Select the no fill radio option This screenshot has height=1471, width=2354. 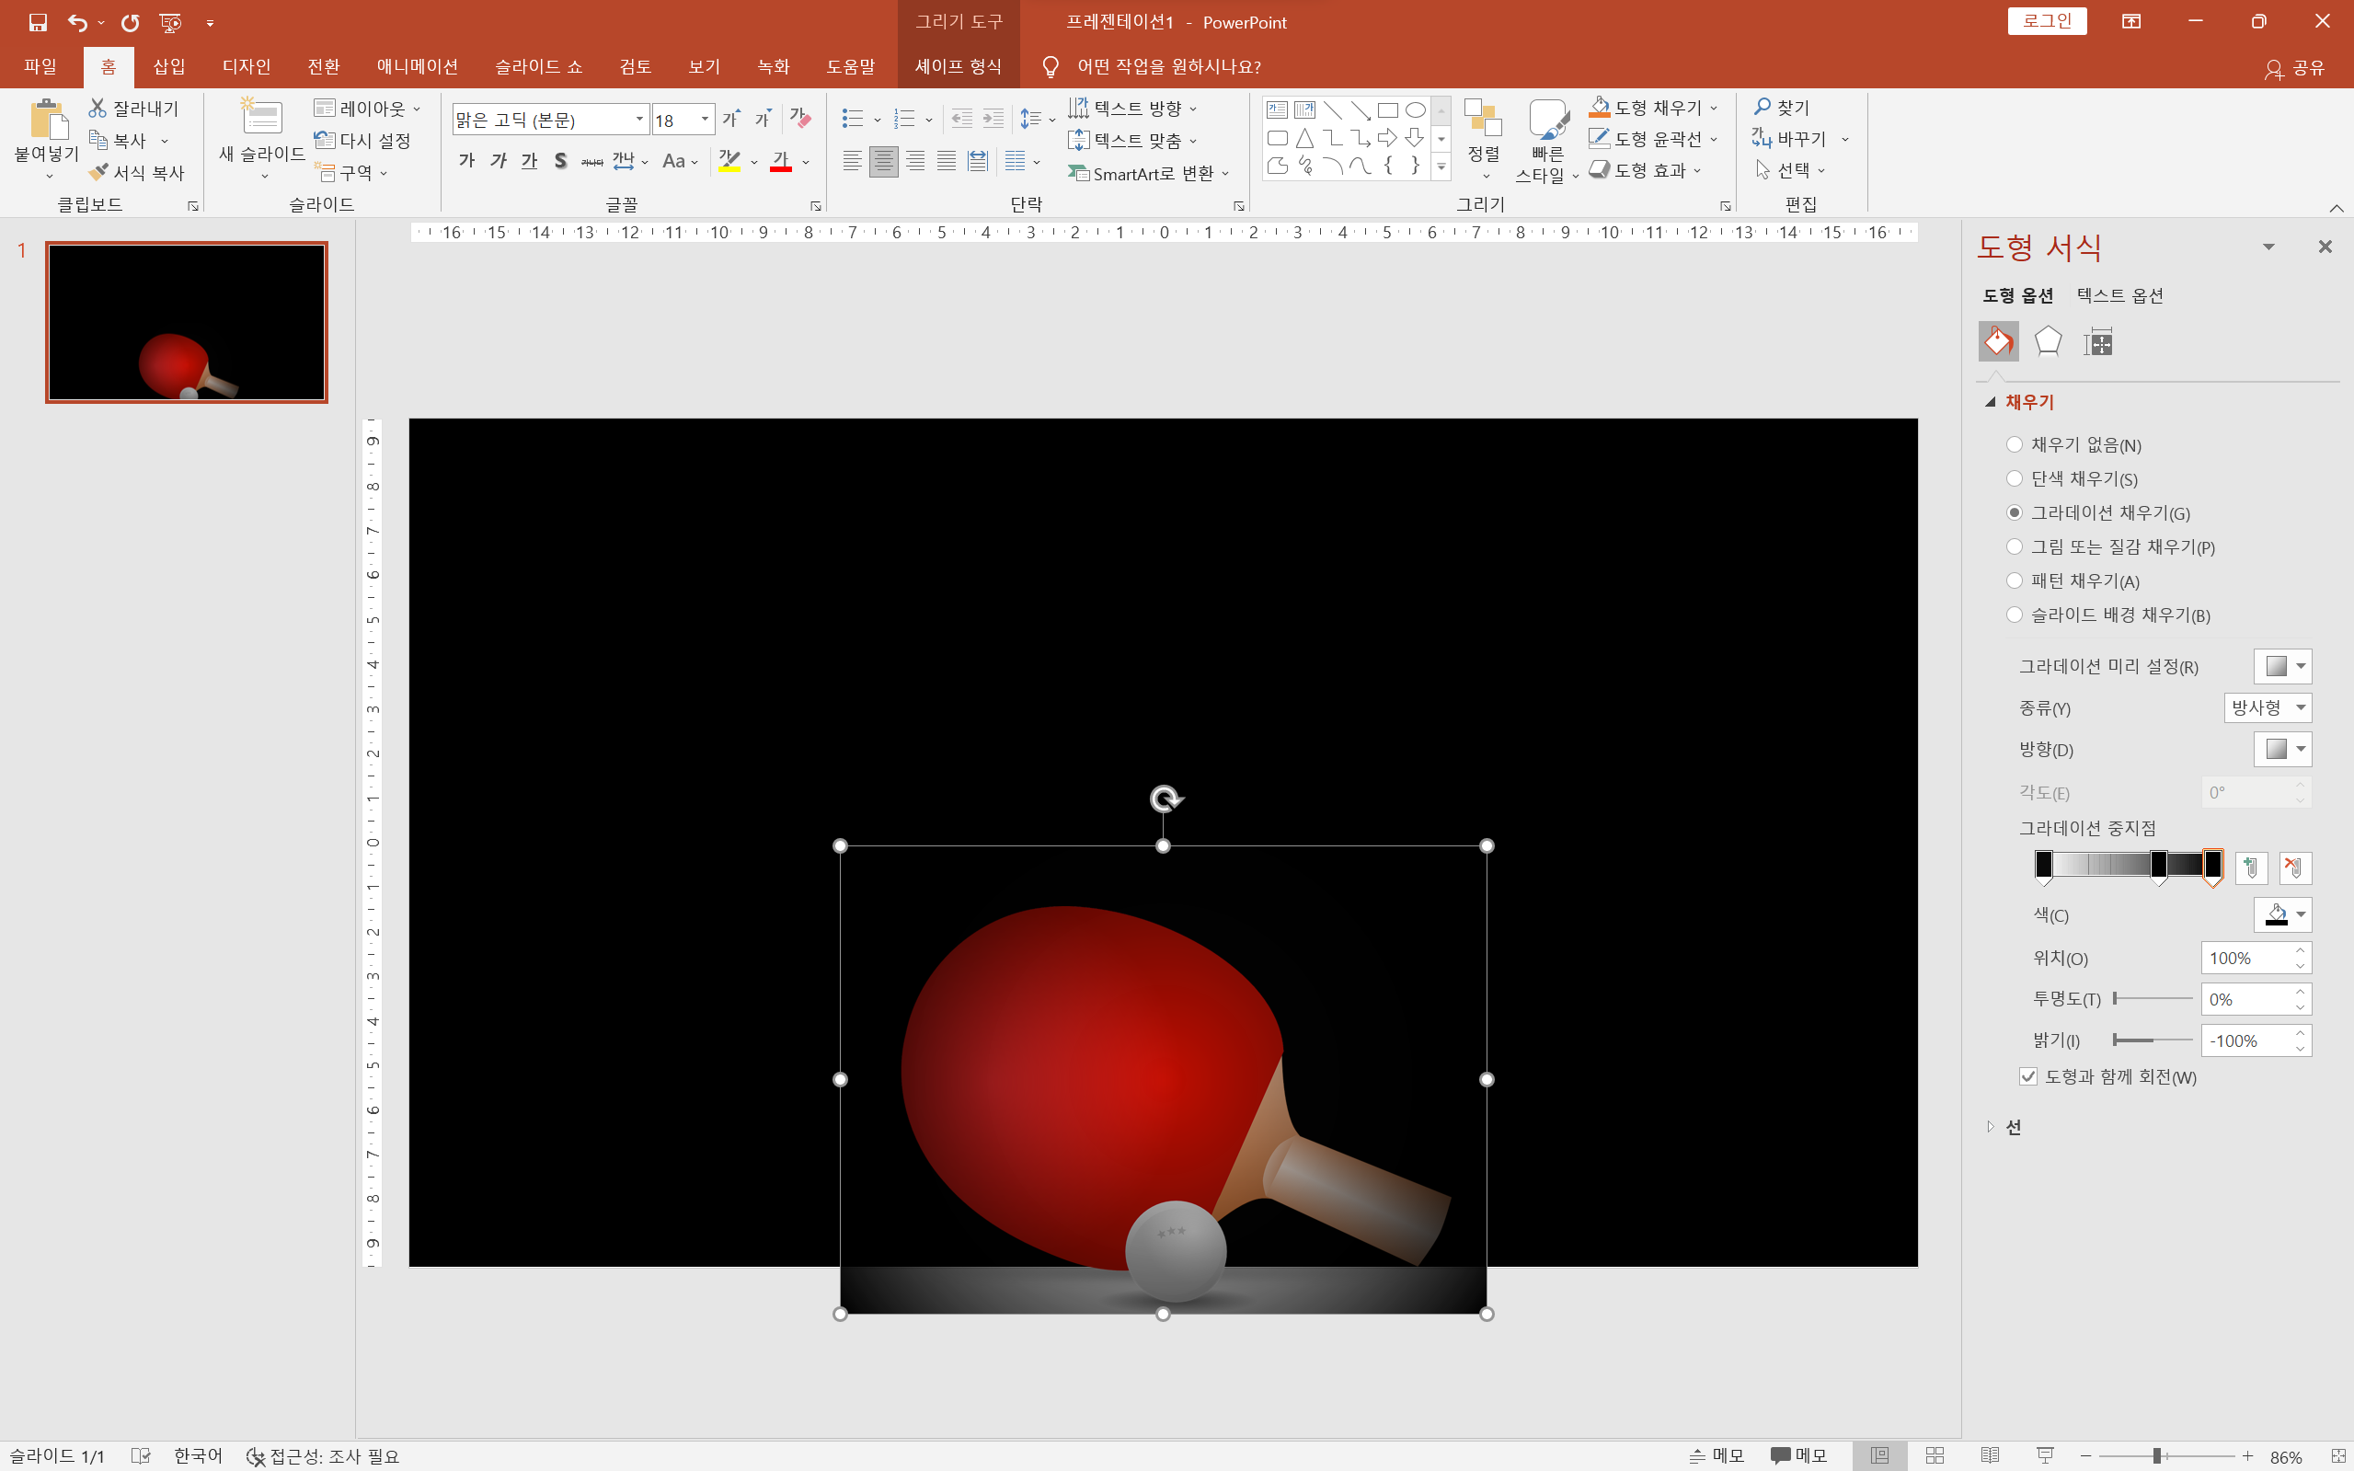coord(2015,444)
